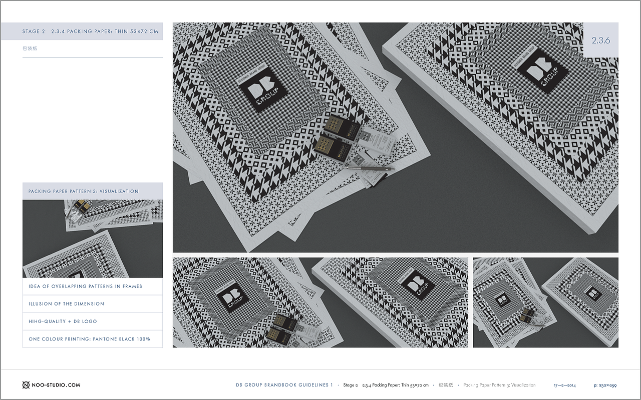This screenshot has height=400, width=641.
Task: Click 'Packing Paper Pattern 3: Visualization' panel header
Action: (93, 191)
